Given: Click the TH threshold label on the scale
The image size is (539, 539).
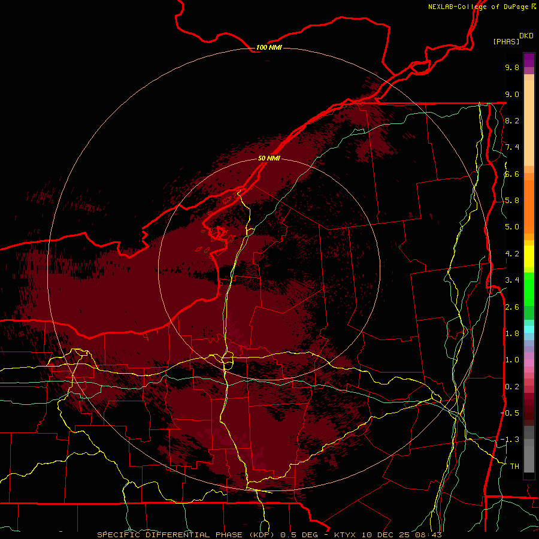Looking at the screenshot, I should click(x=514, y=467).
